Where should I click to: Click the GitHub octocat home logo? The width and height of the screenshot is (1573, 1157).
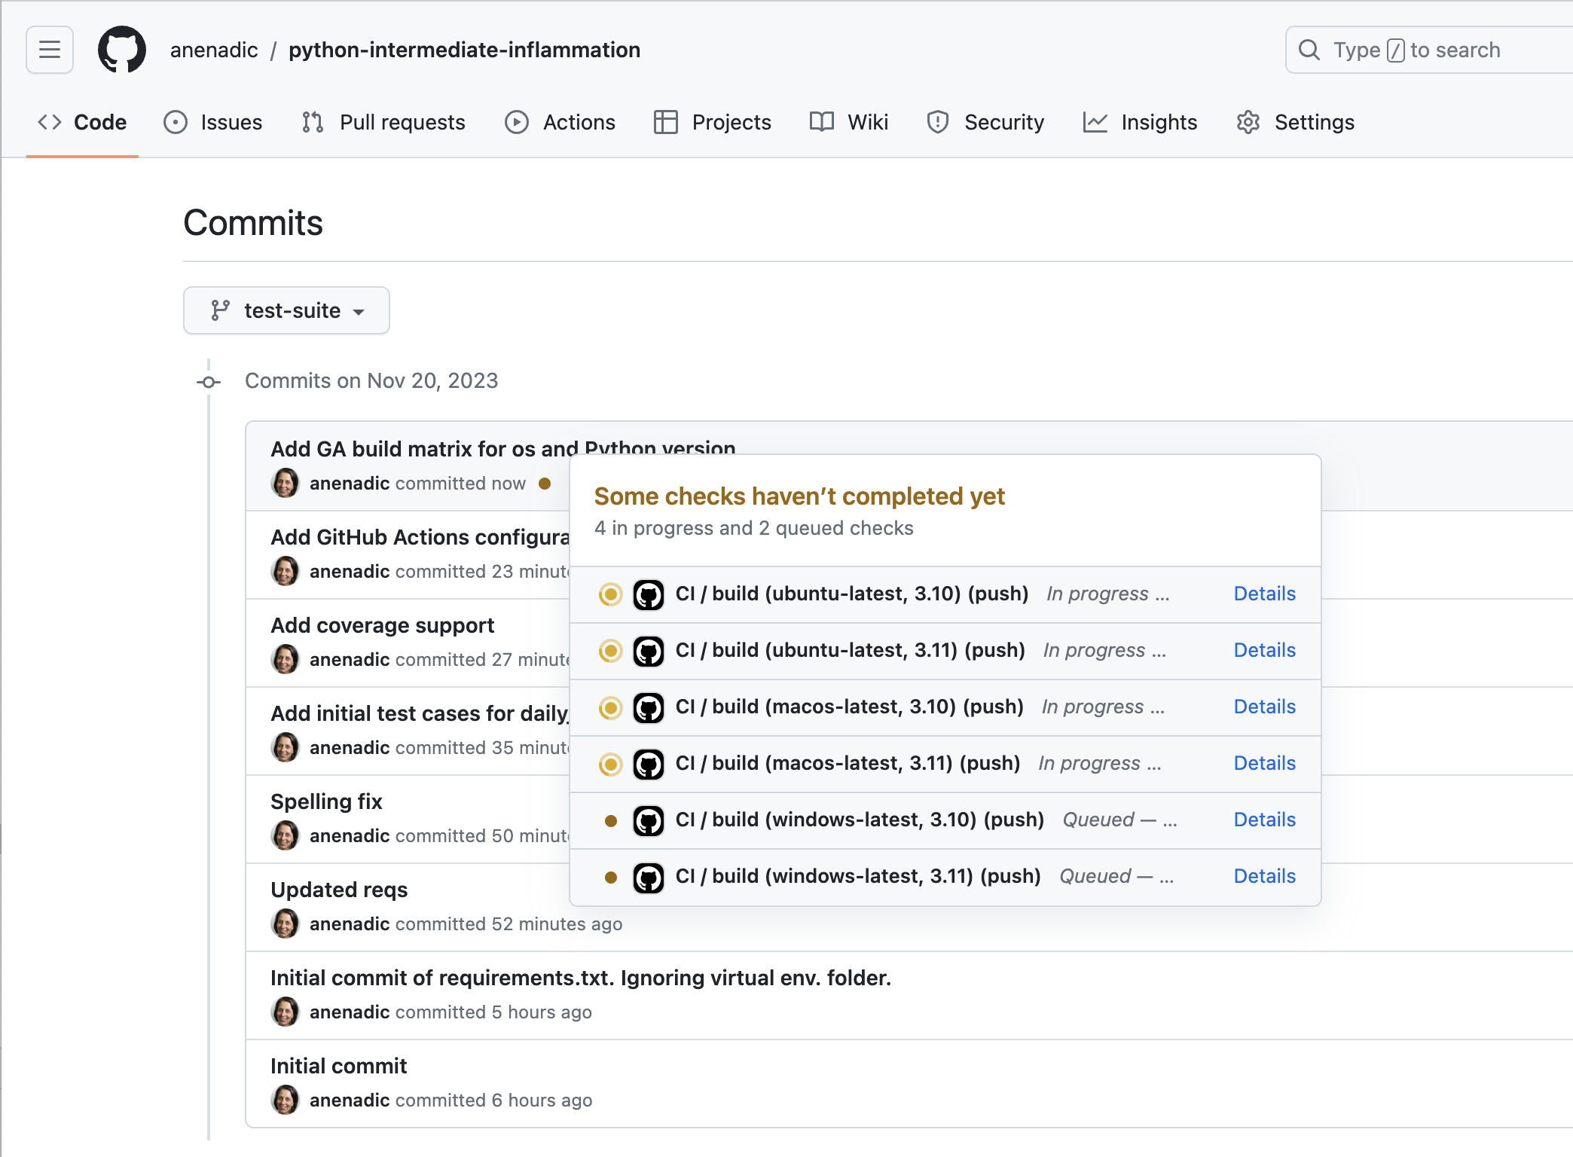pos(122,50)
